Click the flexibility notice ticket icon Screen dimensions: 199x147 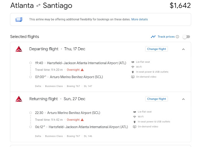[x=19, y=19]
